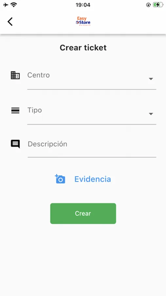Tap the rotation lock status icon
The image size is (166, 296).
(x=149, y=5)
